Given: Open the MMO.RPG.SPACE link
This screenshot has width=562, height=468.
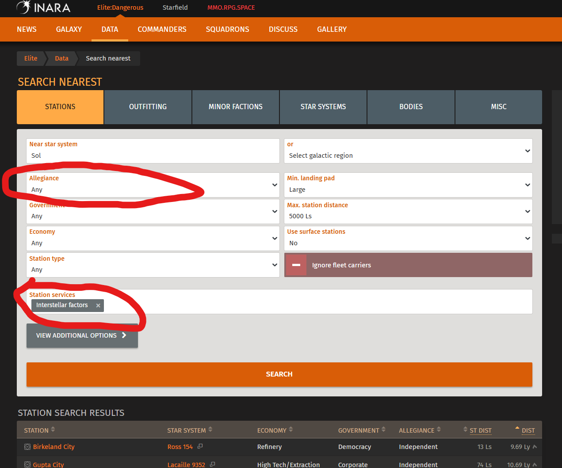Looking at the screenshot, I should pos(231,8).
